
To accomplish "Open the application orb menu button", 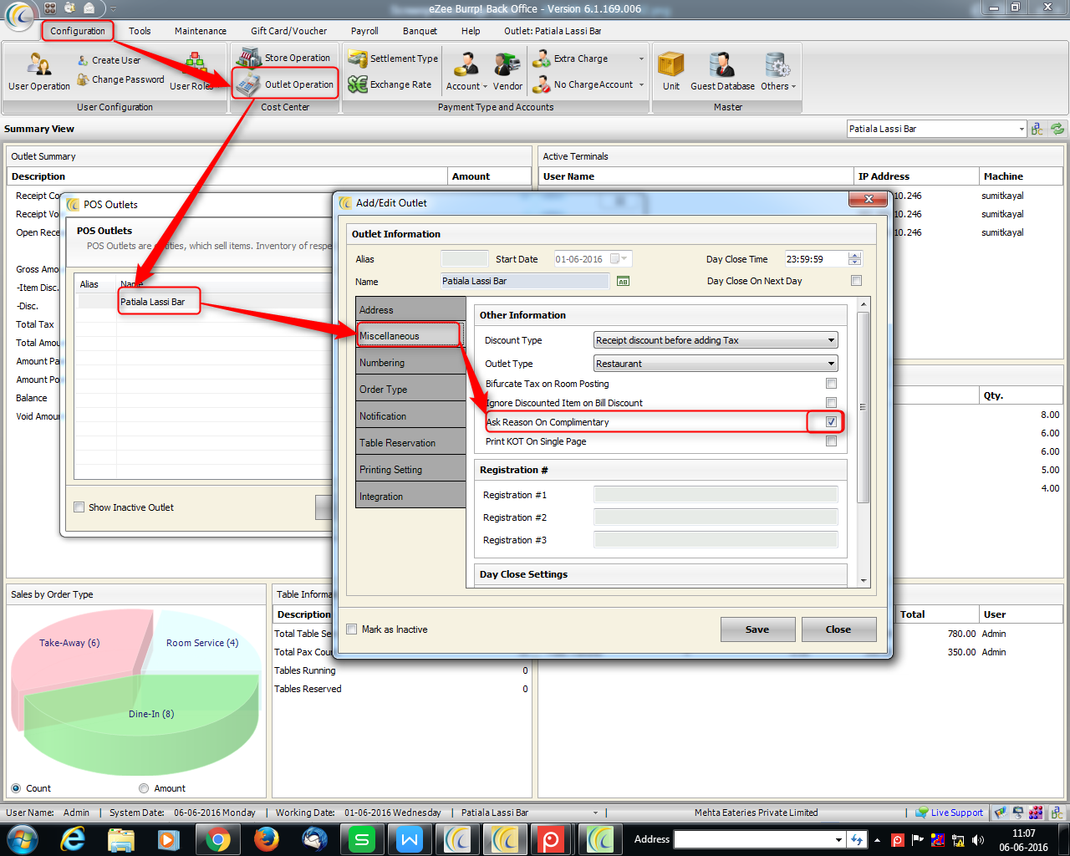I will coord(18,17).
